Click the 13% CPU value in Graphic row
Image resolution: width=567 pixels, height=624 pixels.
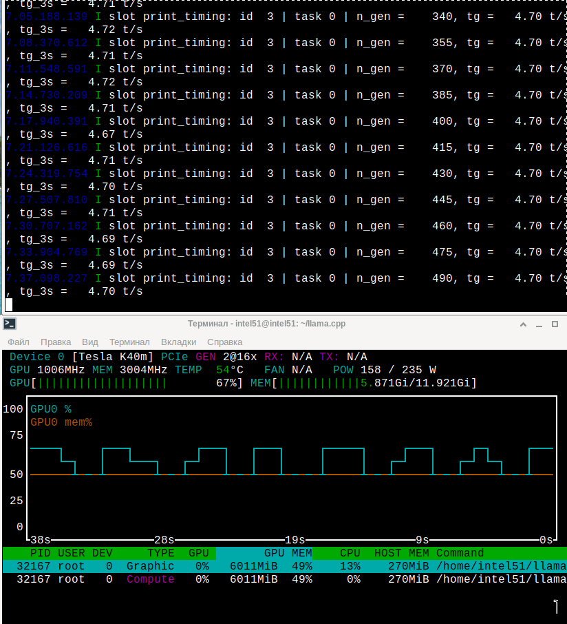pos(350,566)
